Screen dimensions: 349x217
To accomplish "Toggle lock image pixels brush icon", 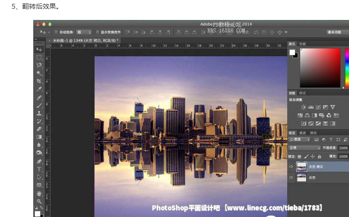I will (x=306, y=157).
